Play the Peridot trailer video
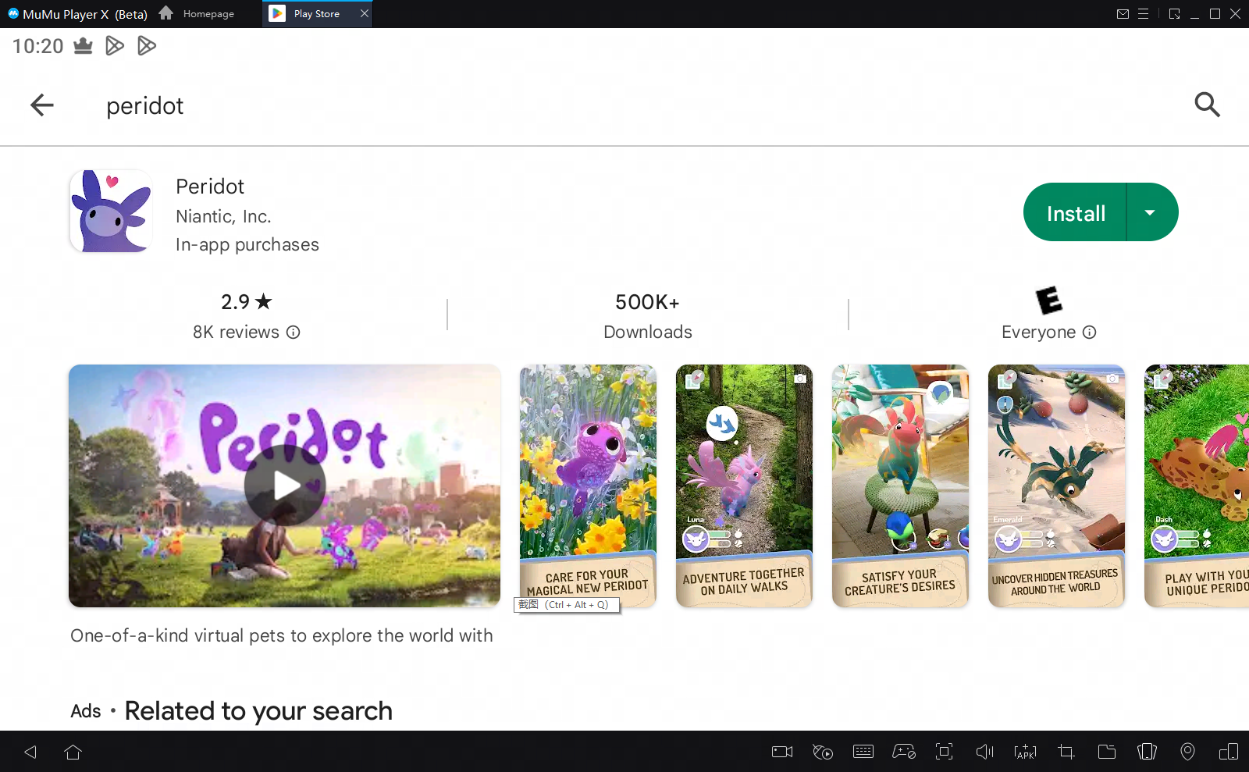 (284, 486)
